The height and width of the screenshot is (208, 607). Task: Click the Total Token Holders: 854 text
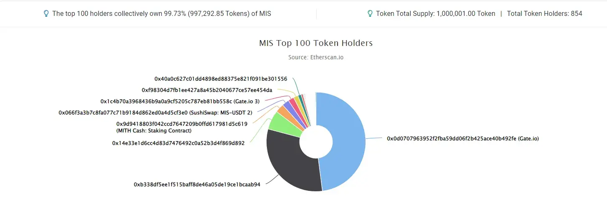544,13
